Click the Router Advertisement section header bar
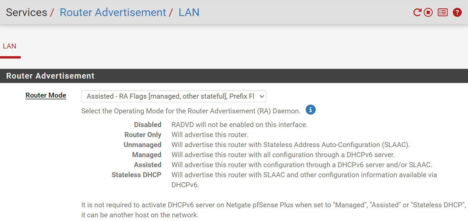 click(x=234, y=76)
